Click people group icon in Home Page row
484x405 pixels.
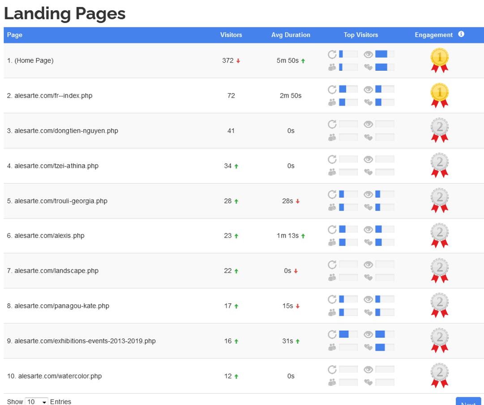[332, 67]
